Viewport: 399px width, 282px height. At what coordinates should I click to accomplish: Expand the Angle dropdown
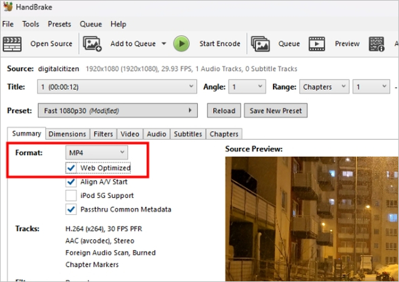tap(247, 86)
